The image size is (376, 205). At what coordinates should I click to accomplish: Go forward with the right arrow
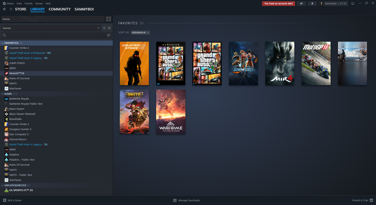pyautogui.click(x=11, y=9)
